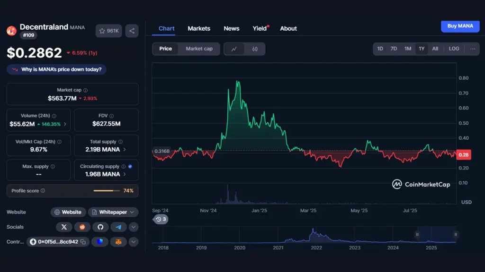The width and height of the screenshot is (485, 272).
Task: Show Volume (24h) info icon
Action: pyautogui.click(x=54, y=116)
